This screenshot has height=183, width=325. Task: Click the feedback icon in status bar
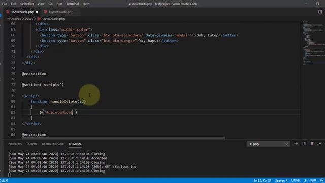point(321,181)
